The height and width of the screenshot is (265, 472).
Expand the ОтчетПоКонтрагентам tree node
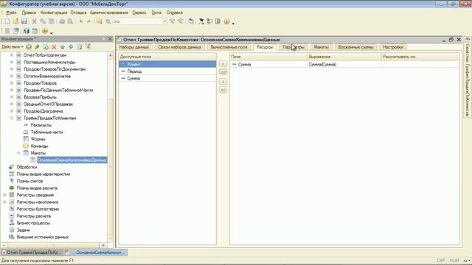coord(12,55)
